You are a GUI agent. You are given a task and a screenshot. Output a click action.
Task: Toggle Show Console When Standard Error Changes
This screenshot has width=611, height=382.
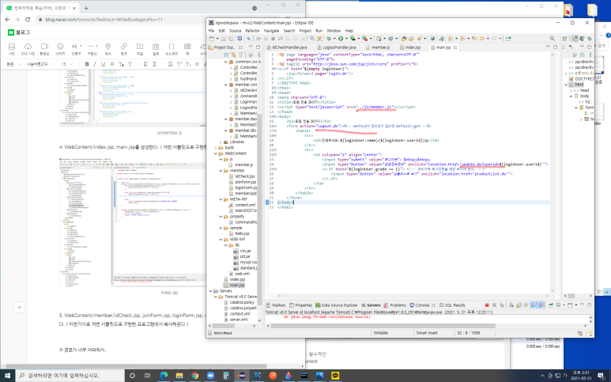point(541,305)
